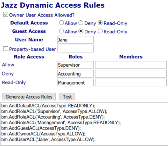
Task: Focus the Members field in Deny row
Action: pos(131,74)
